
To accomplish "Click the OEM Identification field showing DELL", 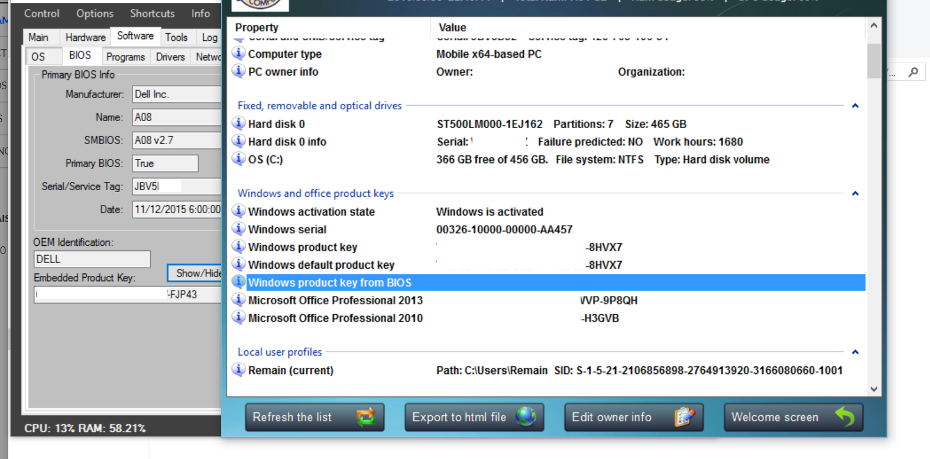I will click(x=92, y=259).
